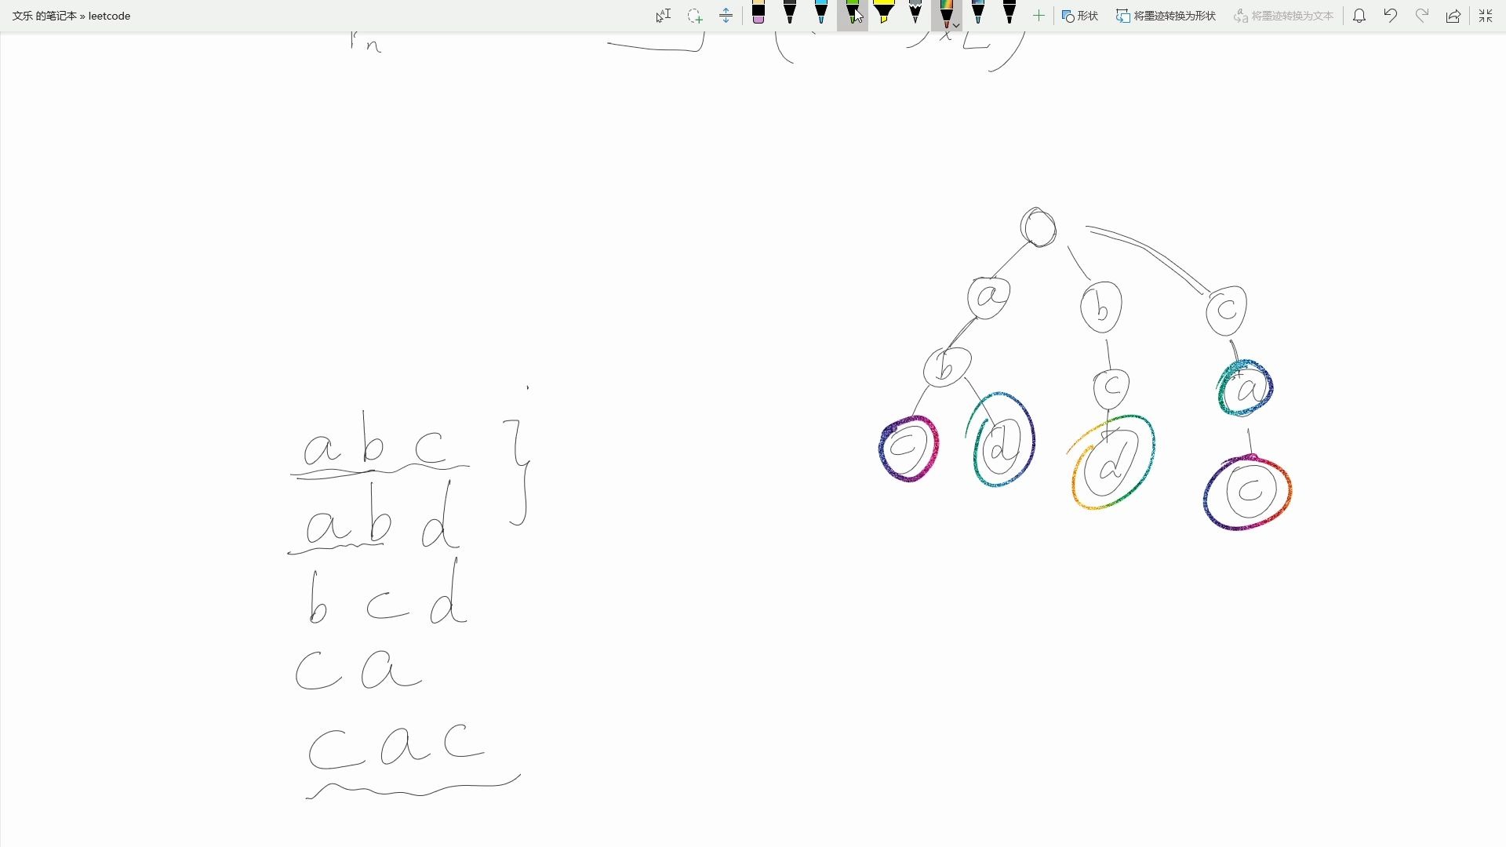
Task: Select the galaxy-patterned pen
Action: coord(978,13)
